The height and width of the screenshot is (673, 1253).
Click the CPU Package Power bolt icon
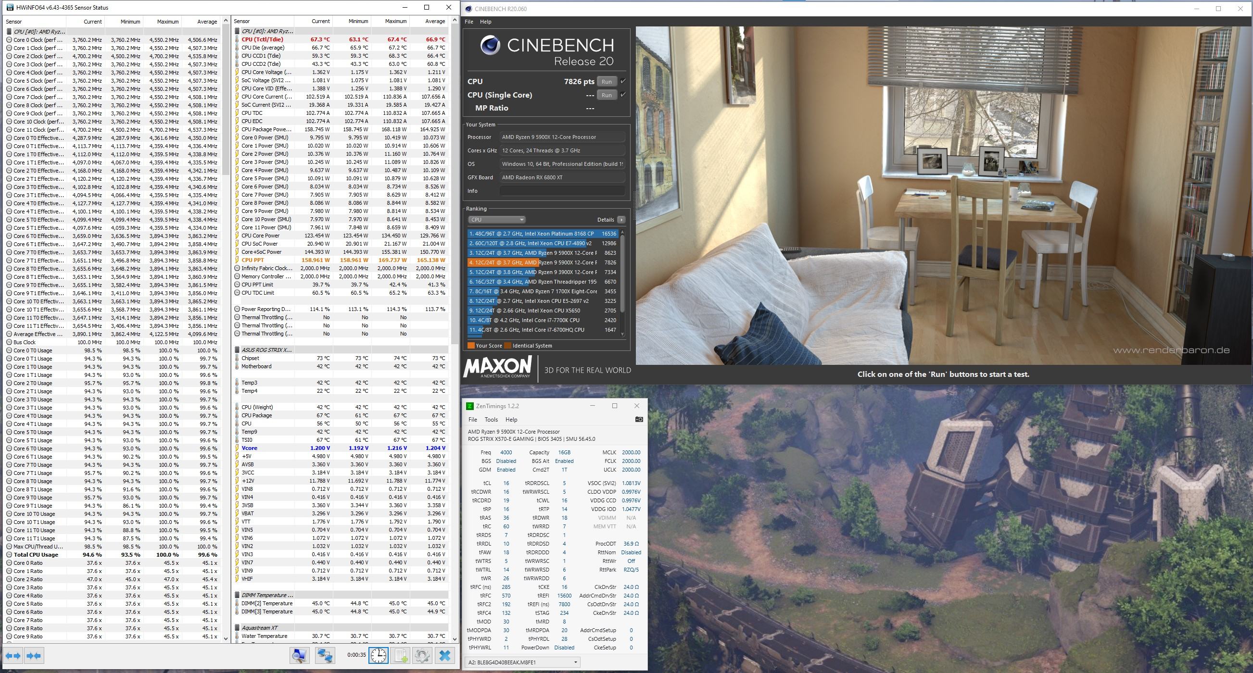[237, 129]
